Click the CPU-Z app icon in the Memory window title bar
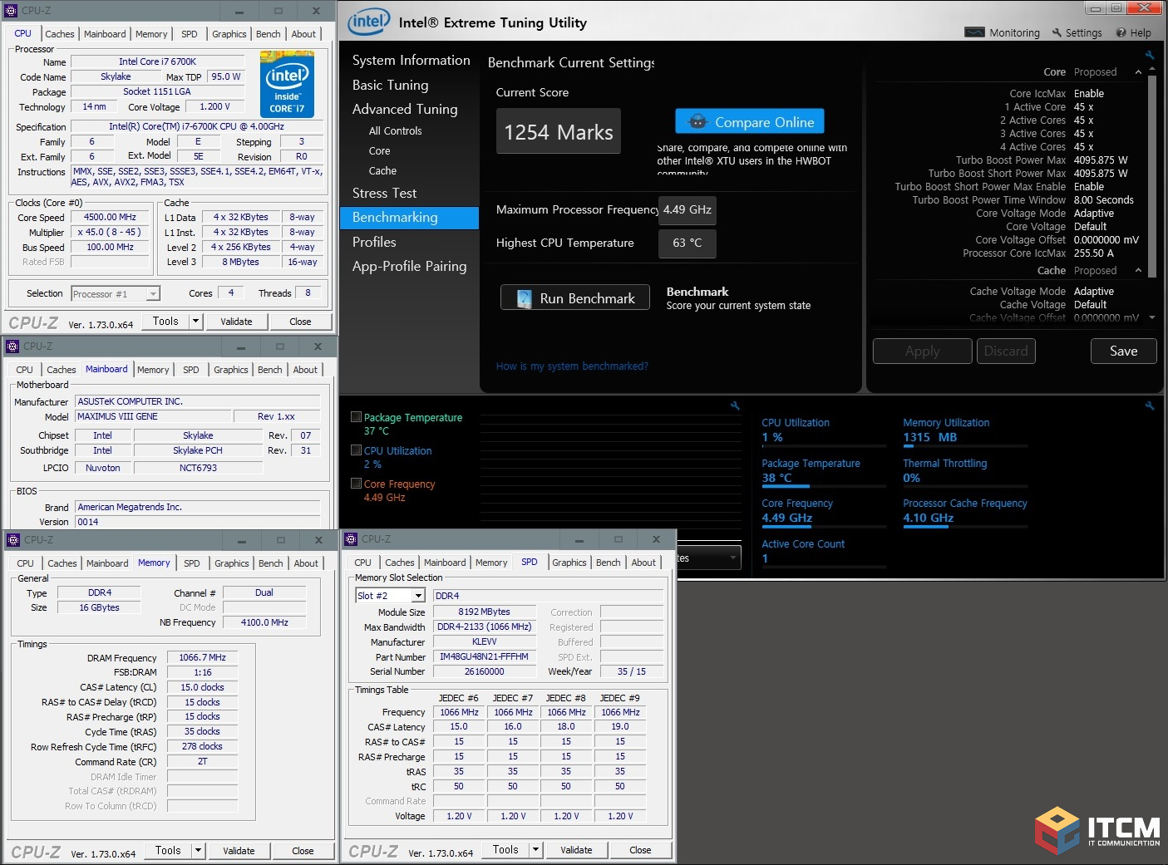Image resolution: width=1168 pixels, height=865 pixels. pos(13,539)
